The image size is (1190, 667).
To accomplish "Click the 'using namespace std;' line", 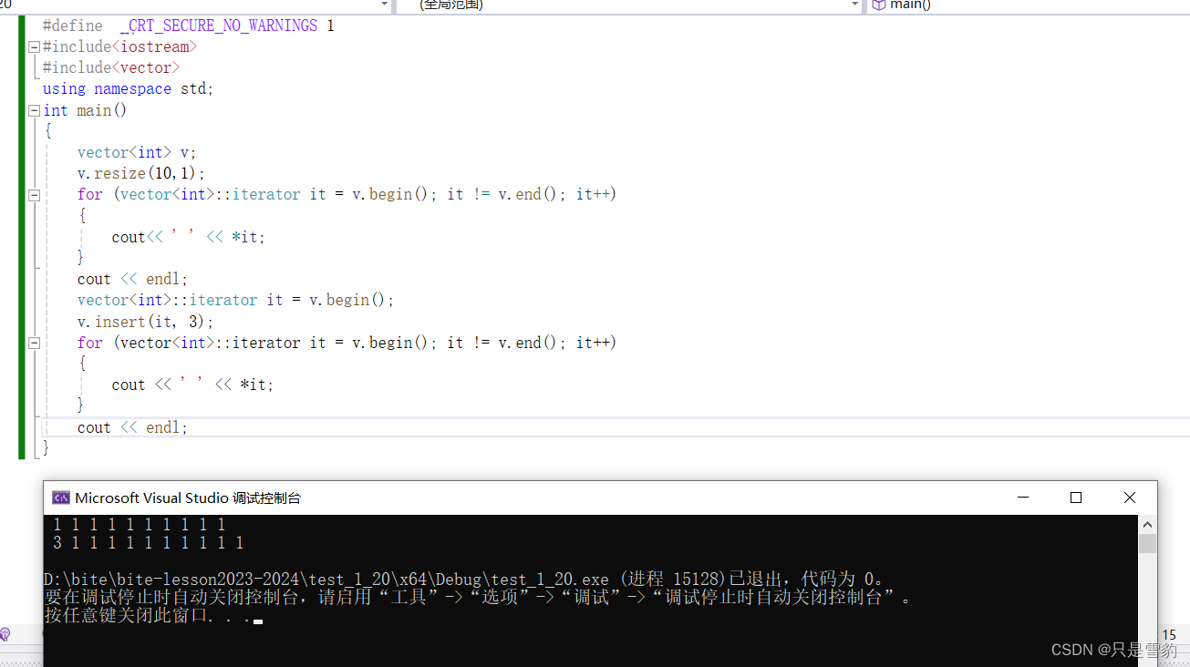I will pos(128,88).
